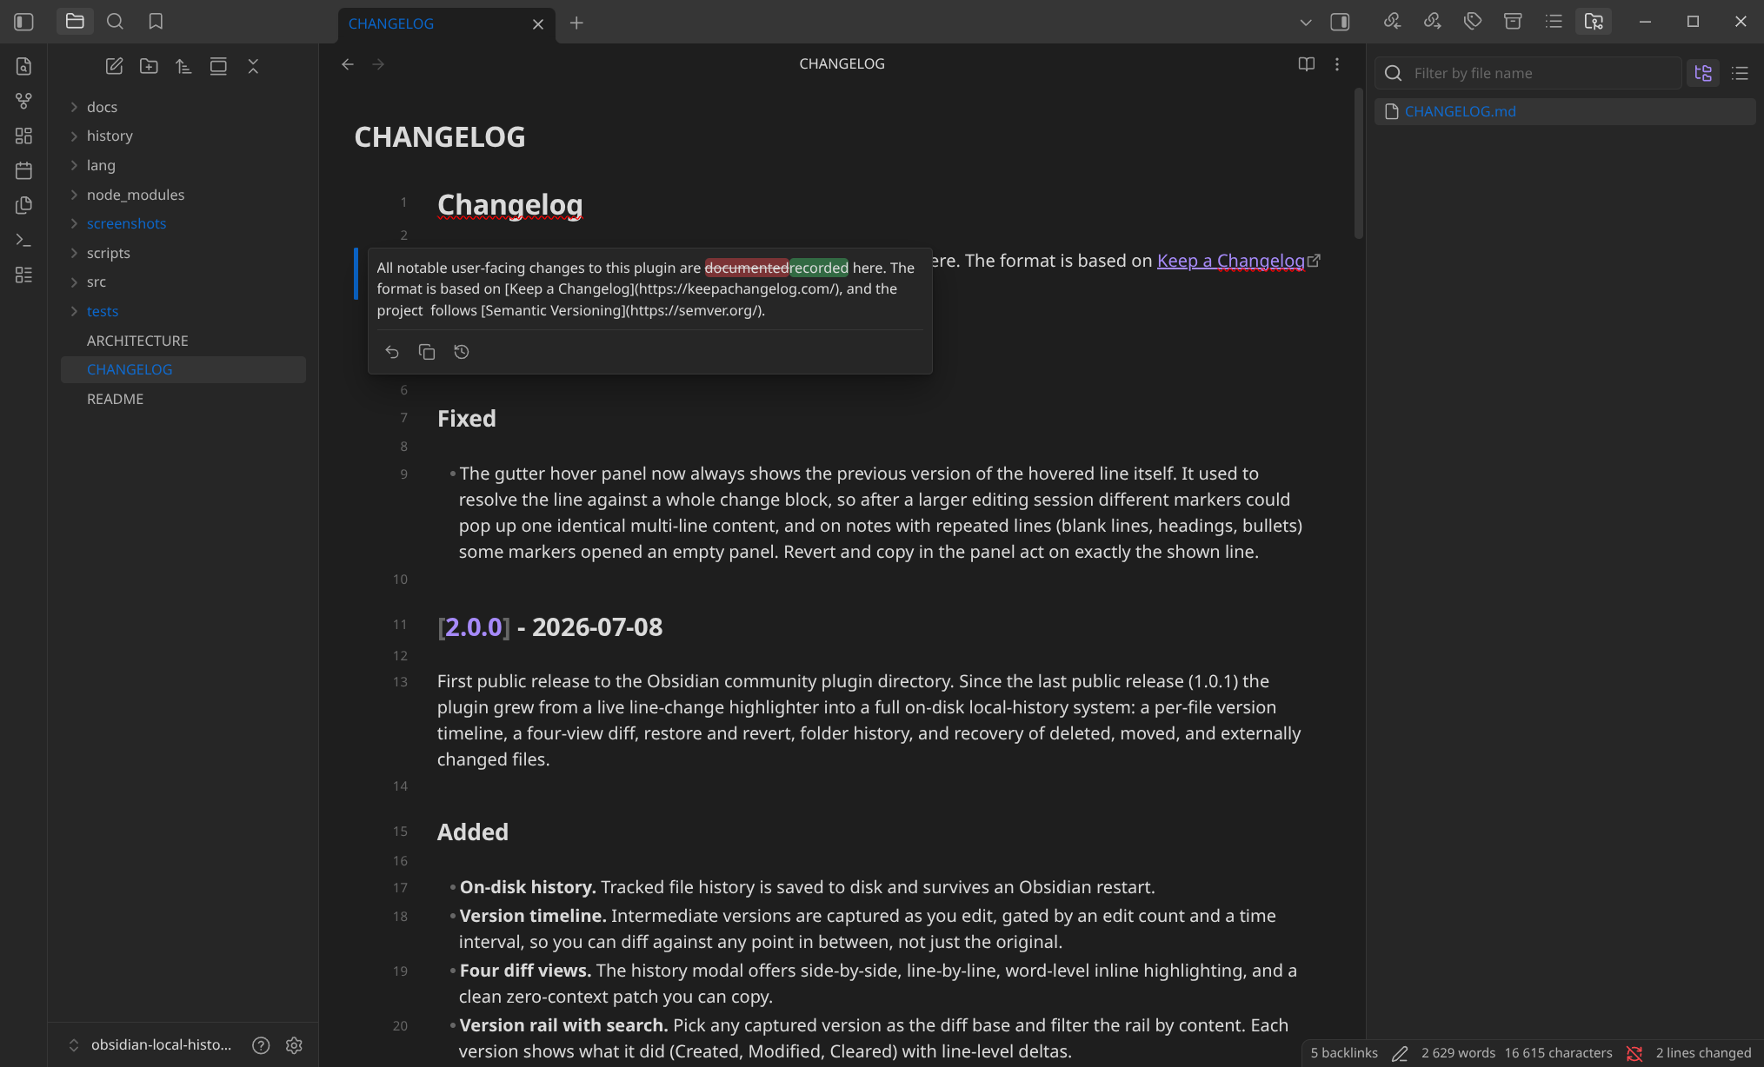Follow the Keep a Changelog link
Viewport: 1764px width, 1067px height.
pos(1230,261)
